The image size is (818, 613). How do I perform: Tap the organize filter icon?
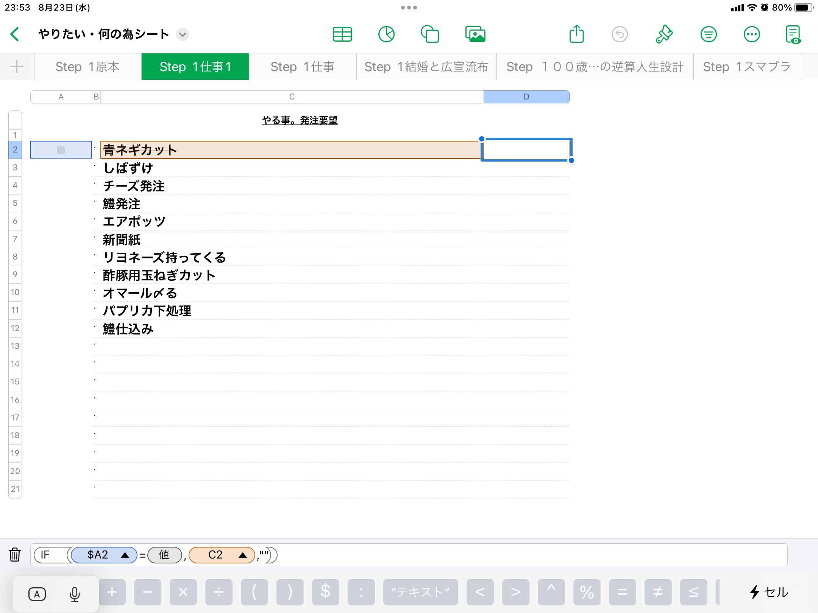[x=709, y=34]
